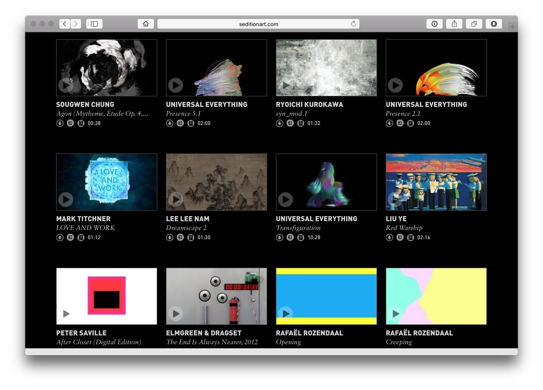Open artist link SOUGWEN CHUNG
543x390 pixels.
[85, 105]
